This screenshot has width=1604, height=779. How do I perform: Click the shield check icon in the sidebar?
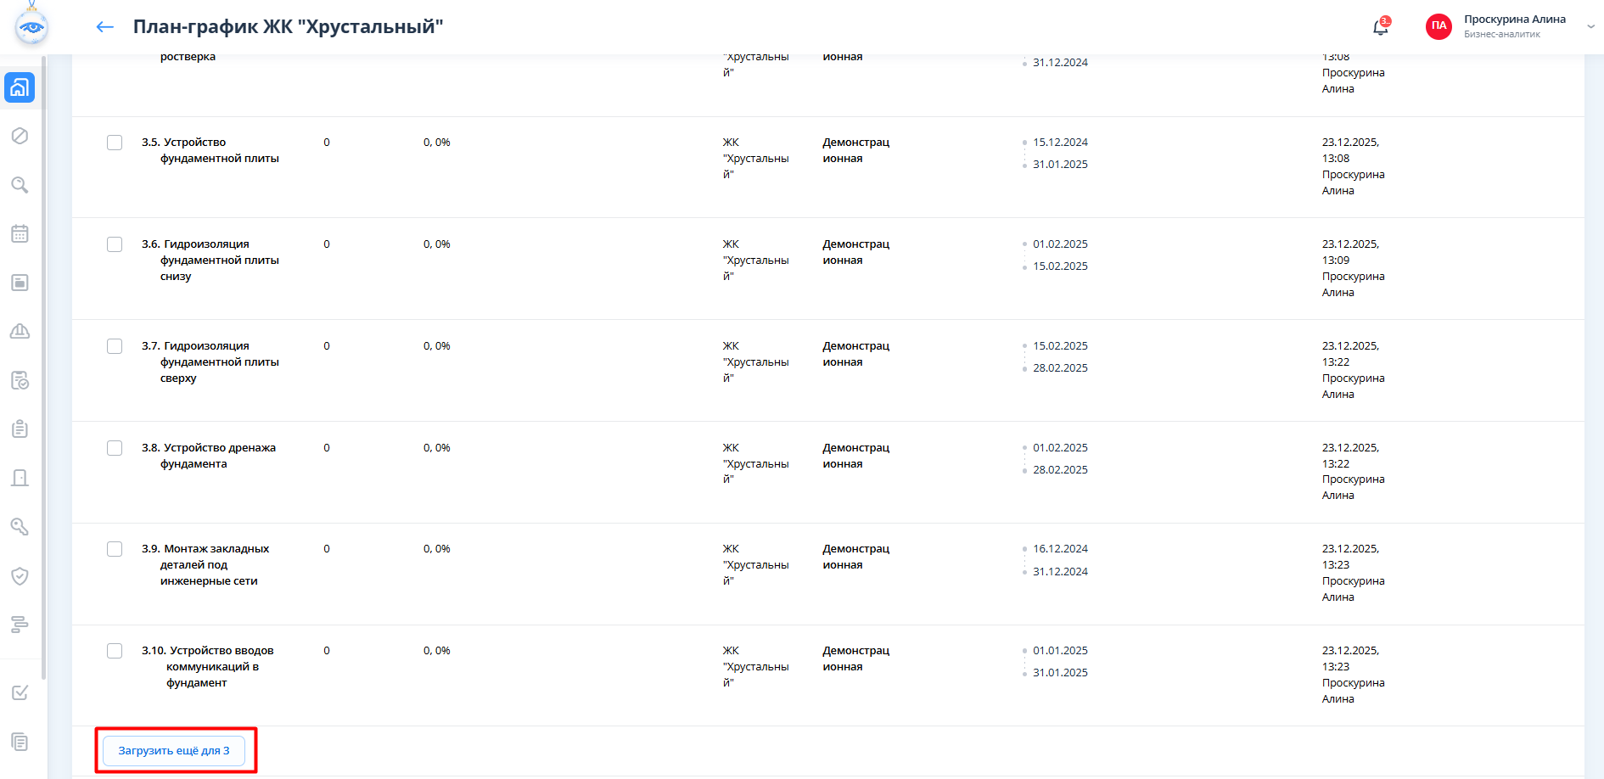coord(20,576)
